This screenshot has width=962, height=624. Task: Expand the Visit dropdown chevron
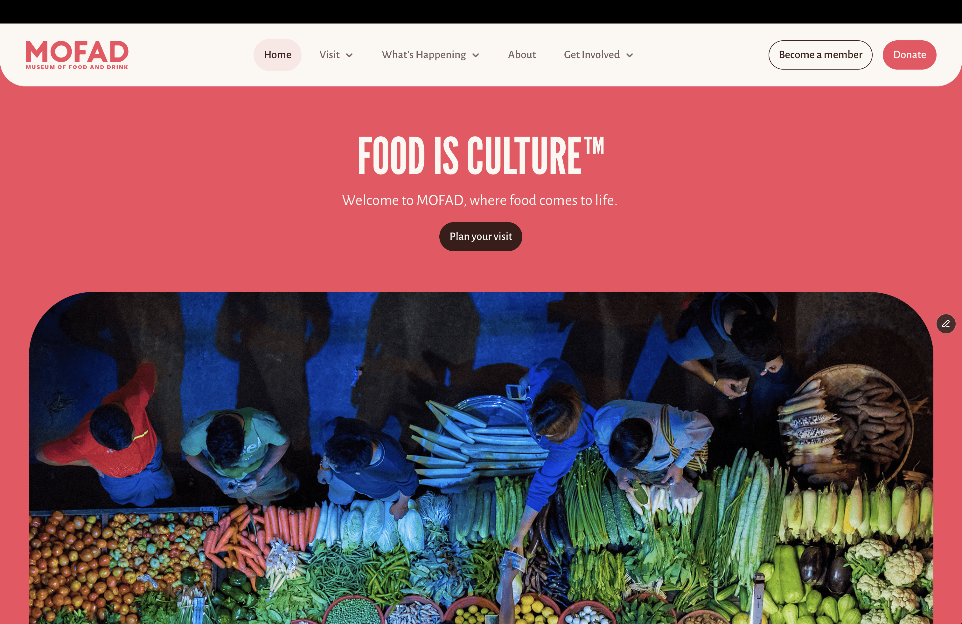click(x=349, y=55)
